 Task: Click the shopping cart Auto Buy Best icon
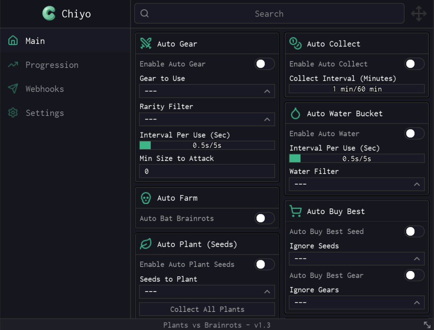pos(296,211)
